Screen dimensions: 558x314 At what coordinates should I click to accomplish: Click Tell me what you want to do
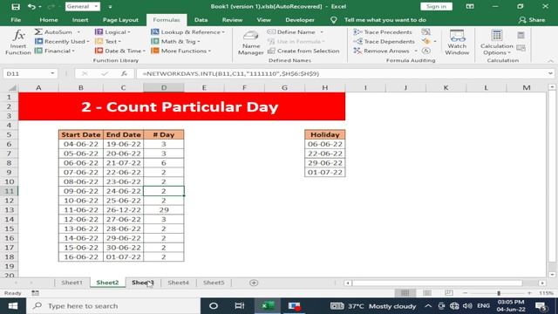[x=385, y=20]
